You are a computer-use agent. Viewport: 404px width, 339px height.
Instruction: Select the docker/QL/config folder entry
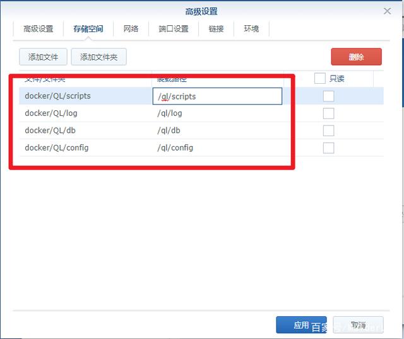(x=57, y=147)
